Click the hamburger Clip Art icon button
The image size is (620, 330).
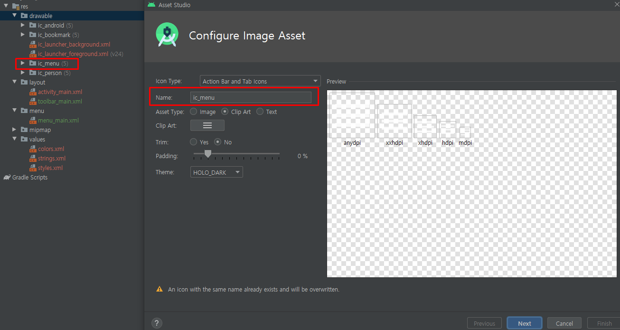tap(207, 125)
